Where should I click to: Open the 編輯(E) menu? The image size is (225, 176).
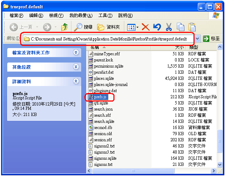(x=36, y=15)
